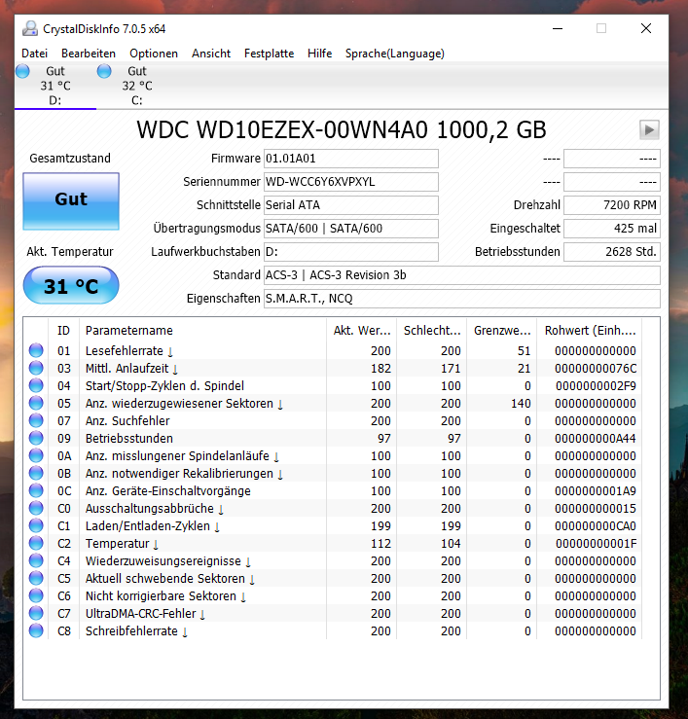Click the Standard ACS-3 field
Viewport: 688px width, 719px height.
point(462,275)
